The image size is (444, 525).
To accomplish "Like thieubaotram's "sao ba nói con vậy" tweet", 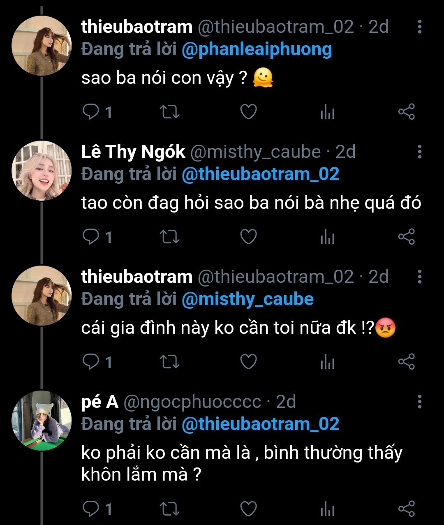I will 248,112.
